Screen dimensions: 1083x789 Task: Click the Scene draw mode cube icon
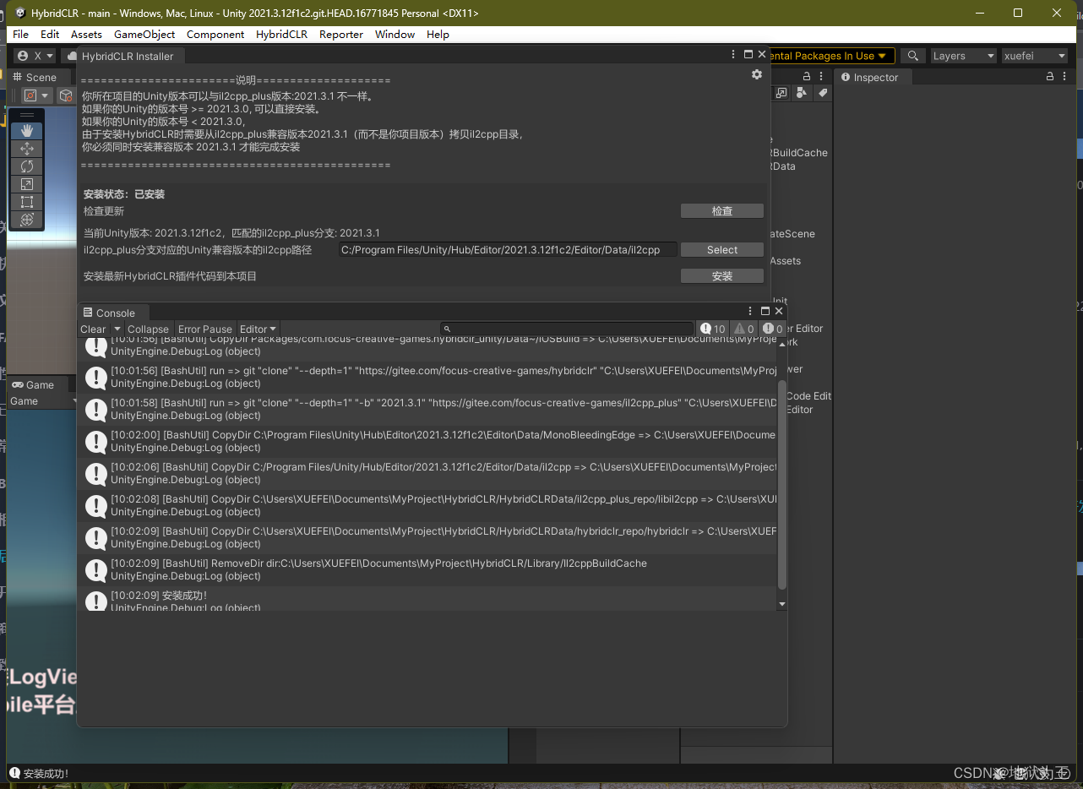(65, 95)
